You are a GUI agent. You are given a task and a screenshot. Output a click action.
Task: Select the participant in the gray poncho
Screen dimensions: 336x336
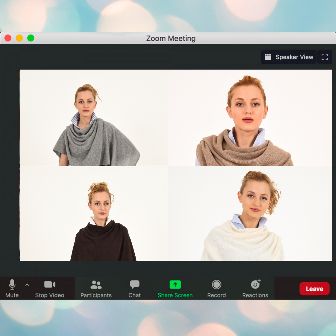coord(94,118)
